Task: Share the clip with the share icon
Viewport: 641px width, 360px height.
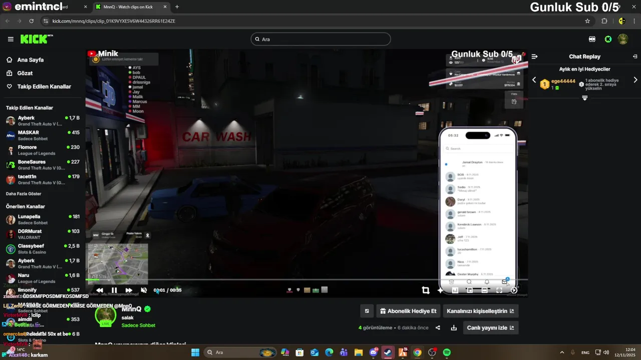Action: [438, 328]
